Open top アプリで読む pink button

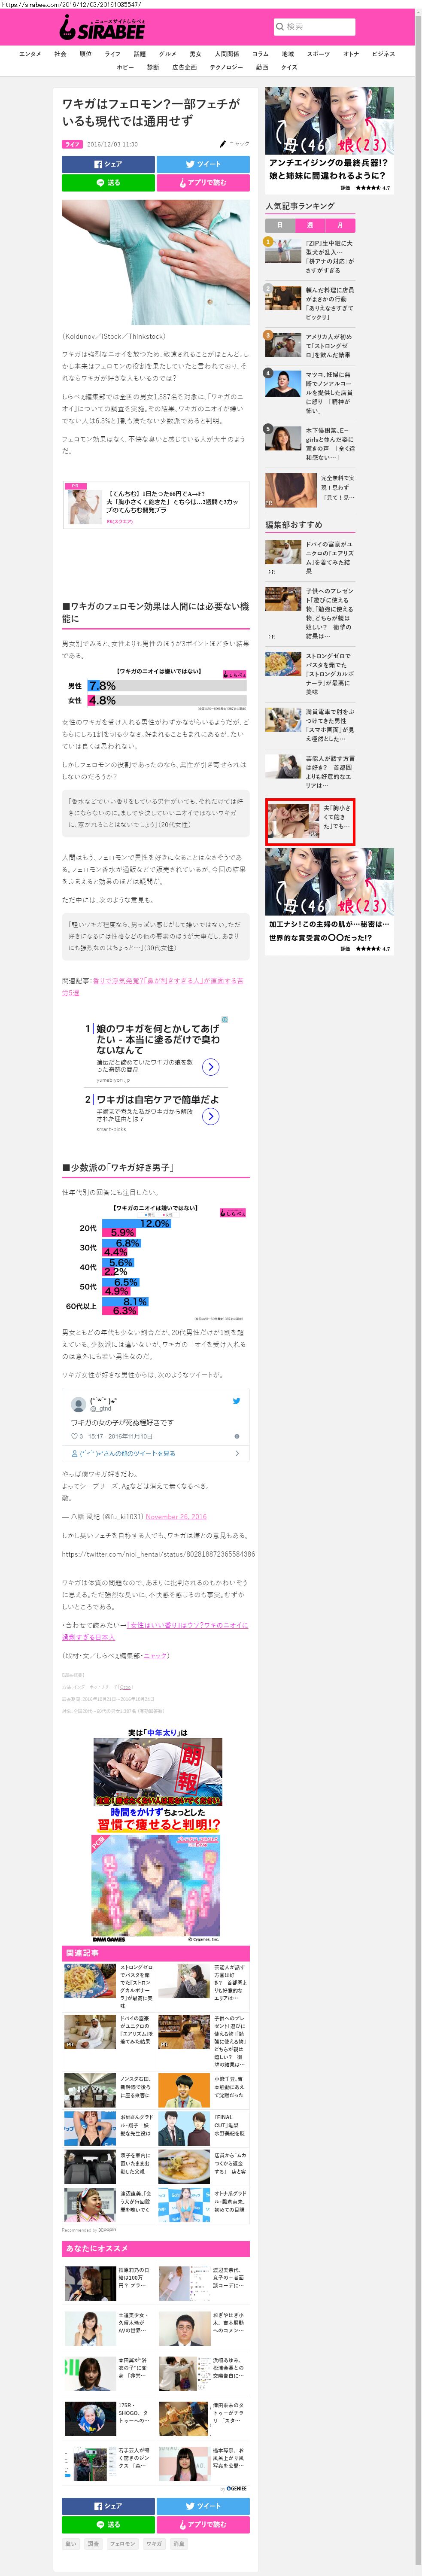(x=203, y=183)
